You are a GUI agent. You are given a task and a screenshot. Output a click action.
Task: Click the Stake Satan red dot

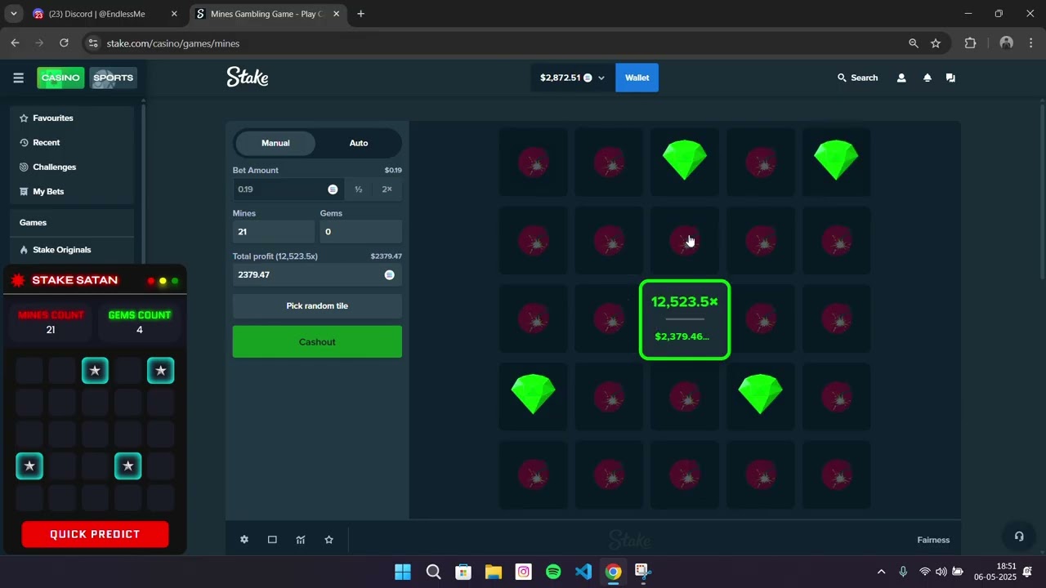(x=150, y=281)
